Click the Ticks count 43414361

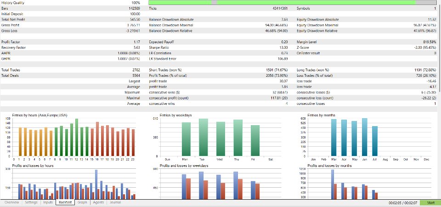[x=280, y=8]
